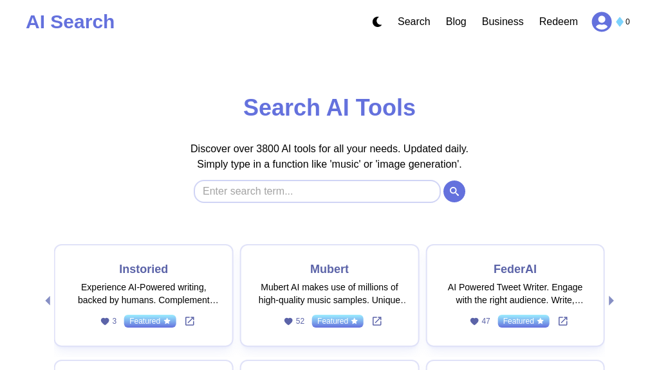659x370 pixels.
Task: Click the right carousel arrow
Action: pos(611,300)
